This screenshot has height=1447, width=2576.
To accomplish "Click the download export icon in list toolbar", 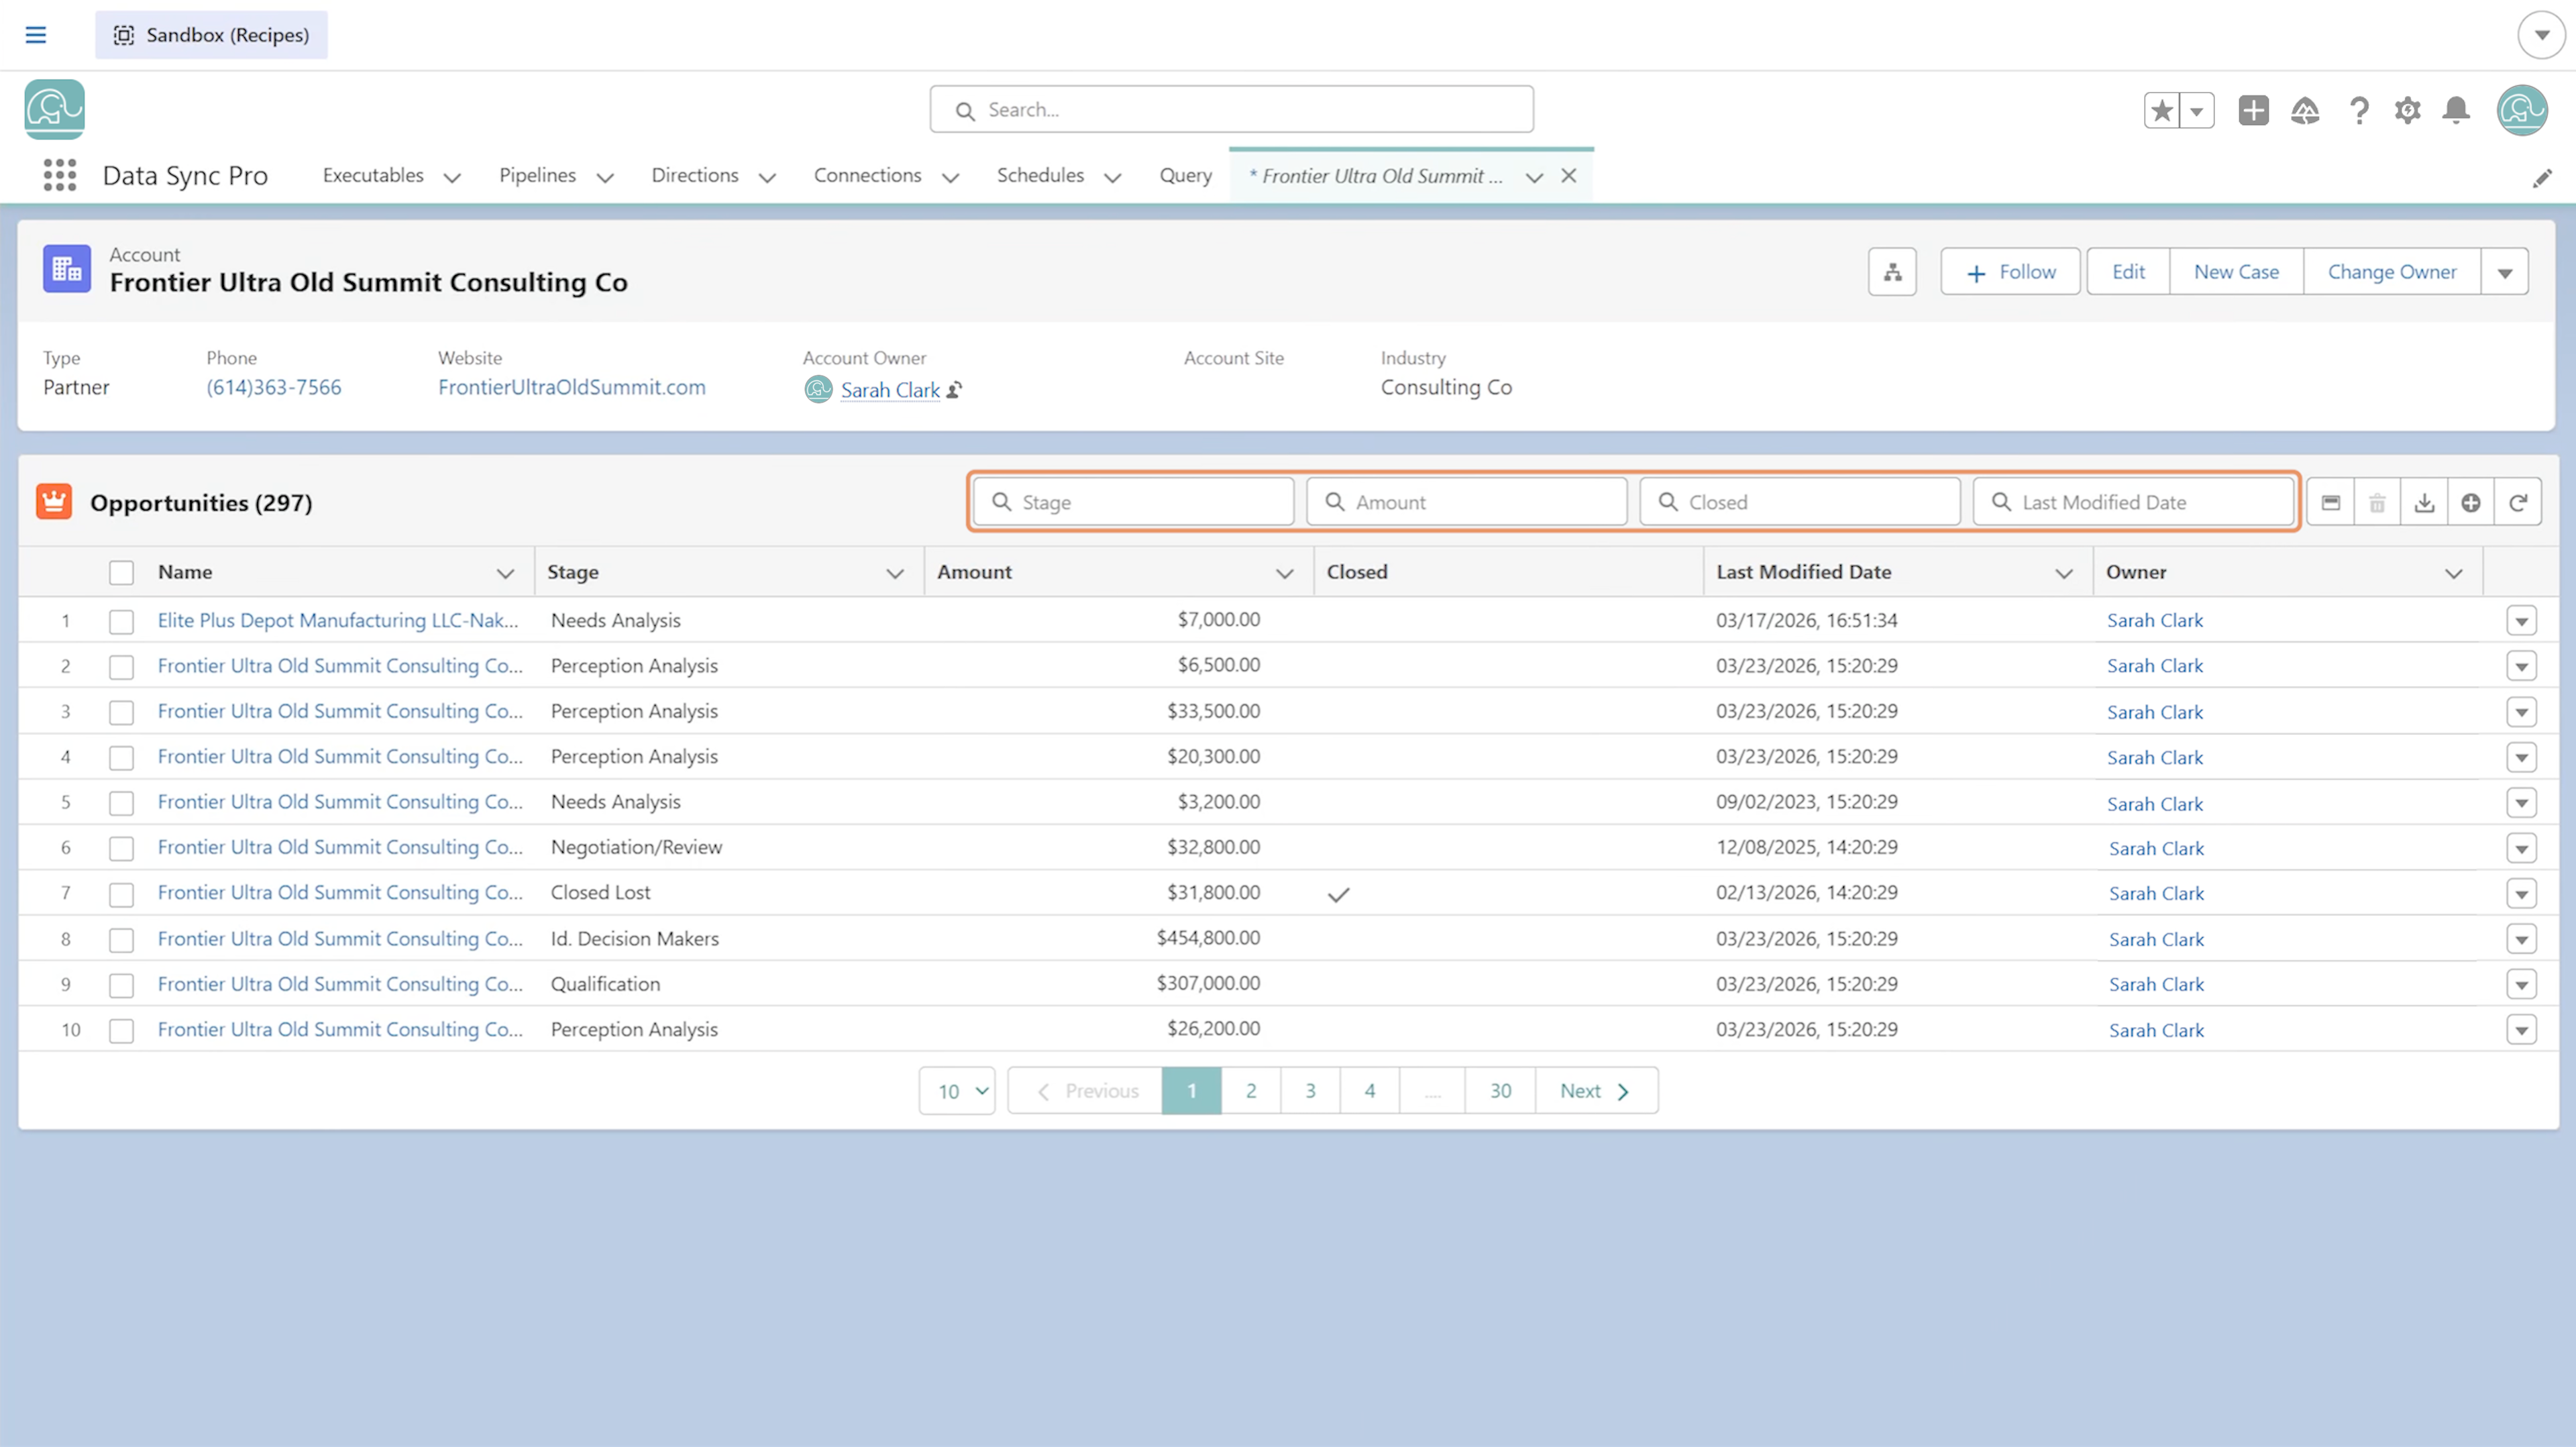I will (x=2424, y=502).
